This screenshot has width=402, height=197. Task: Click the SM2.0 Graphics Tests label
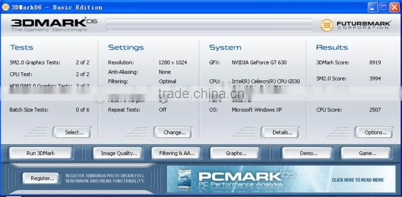tap(35, 63)
